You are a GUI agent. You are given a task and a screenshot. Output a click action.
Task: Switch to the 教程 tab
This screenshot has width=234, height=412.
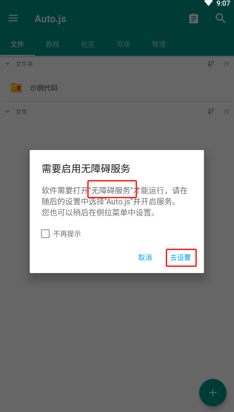pos(52,44)
